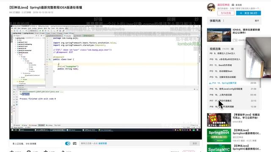Image resolution: width=271 pixels, height=152 pixels.
Task: Click the coin icon below the video
Action: [29, 151]
